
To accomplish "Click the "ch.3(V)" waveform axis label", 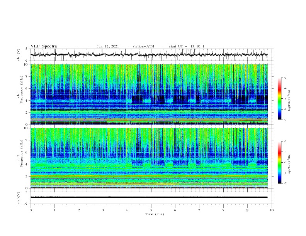I will pos(19,198).
